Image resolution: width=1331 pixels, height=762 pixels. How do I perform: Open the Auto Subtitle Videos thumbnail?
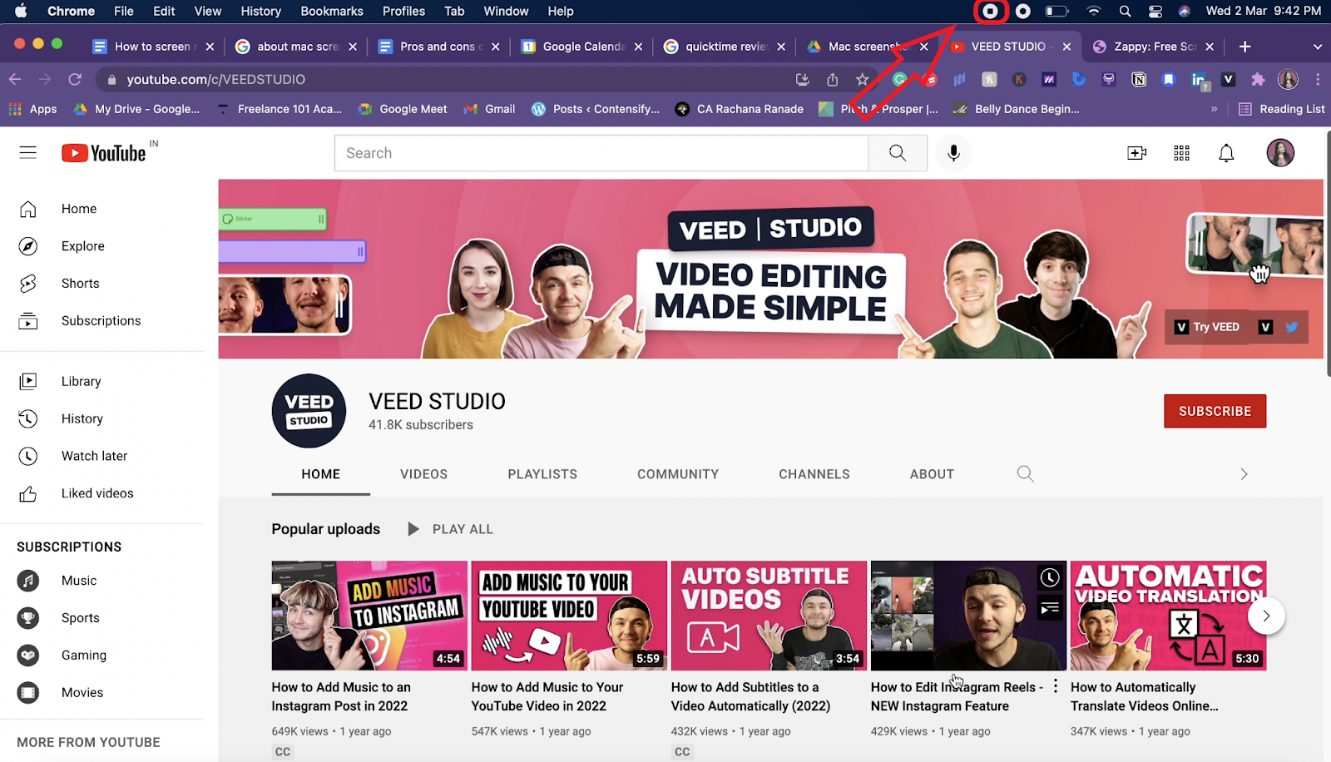click(x=769, y=616)
